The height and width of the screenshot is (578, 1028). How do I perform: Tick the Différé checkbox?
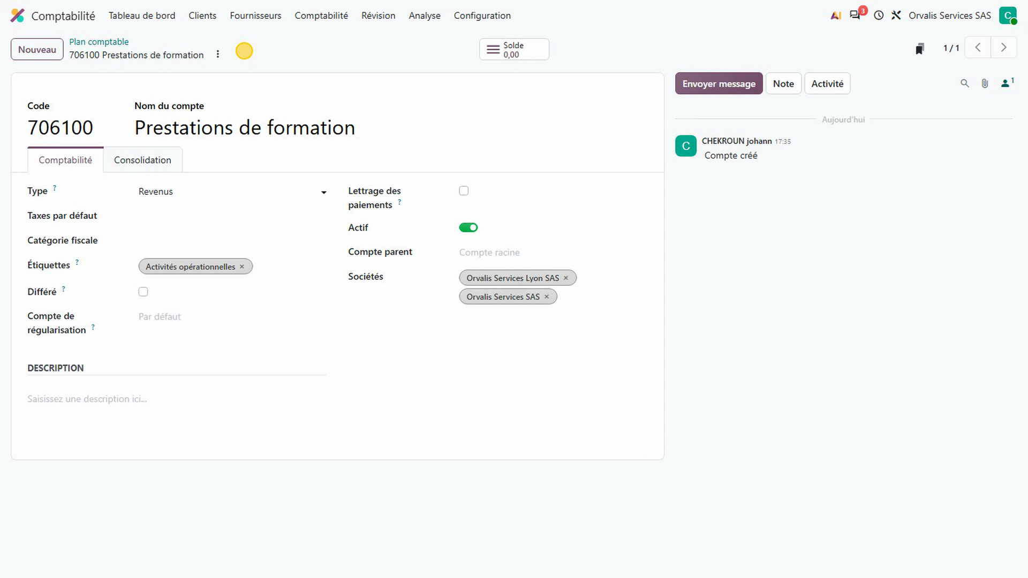[143, 292]
